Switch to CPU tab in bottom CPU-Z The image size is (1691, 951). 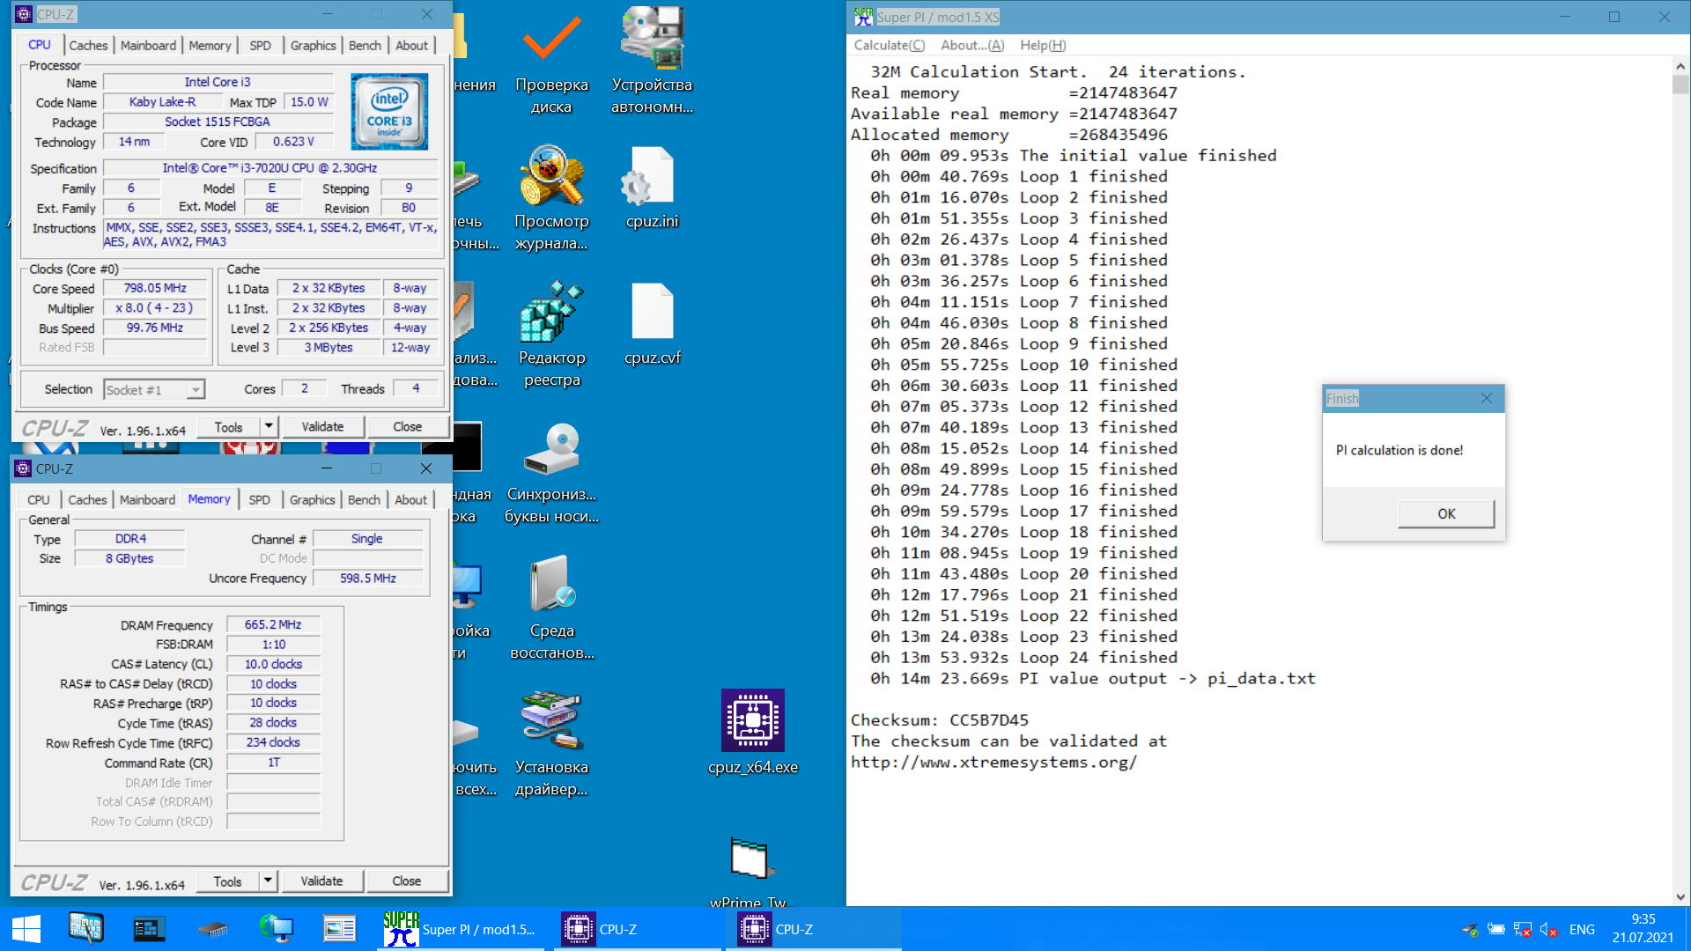point(39,500)
